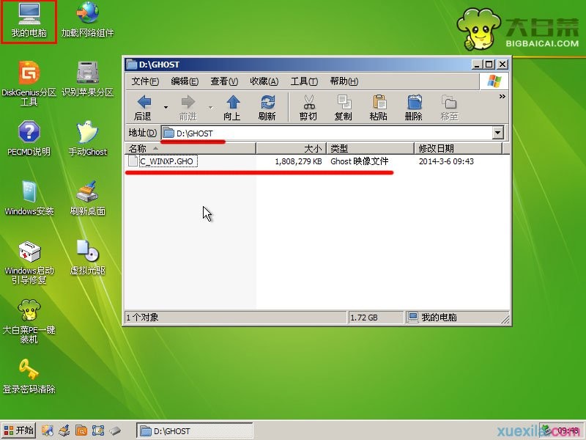586x440 pixels.
Task: Open the 后退 back history dropdown arrow
Action: point(166,107)
